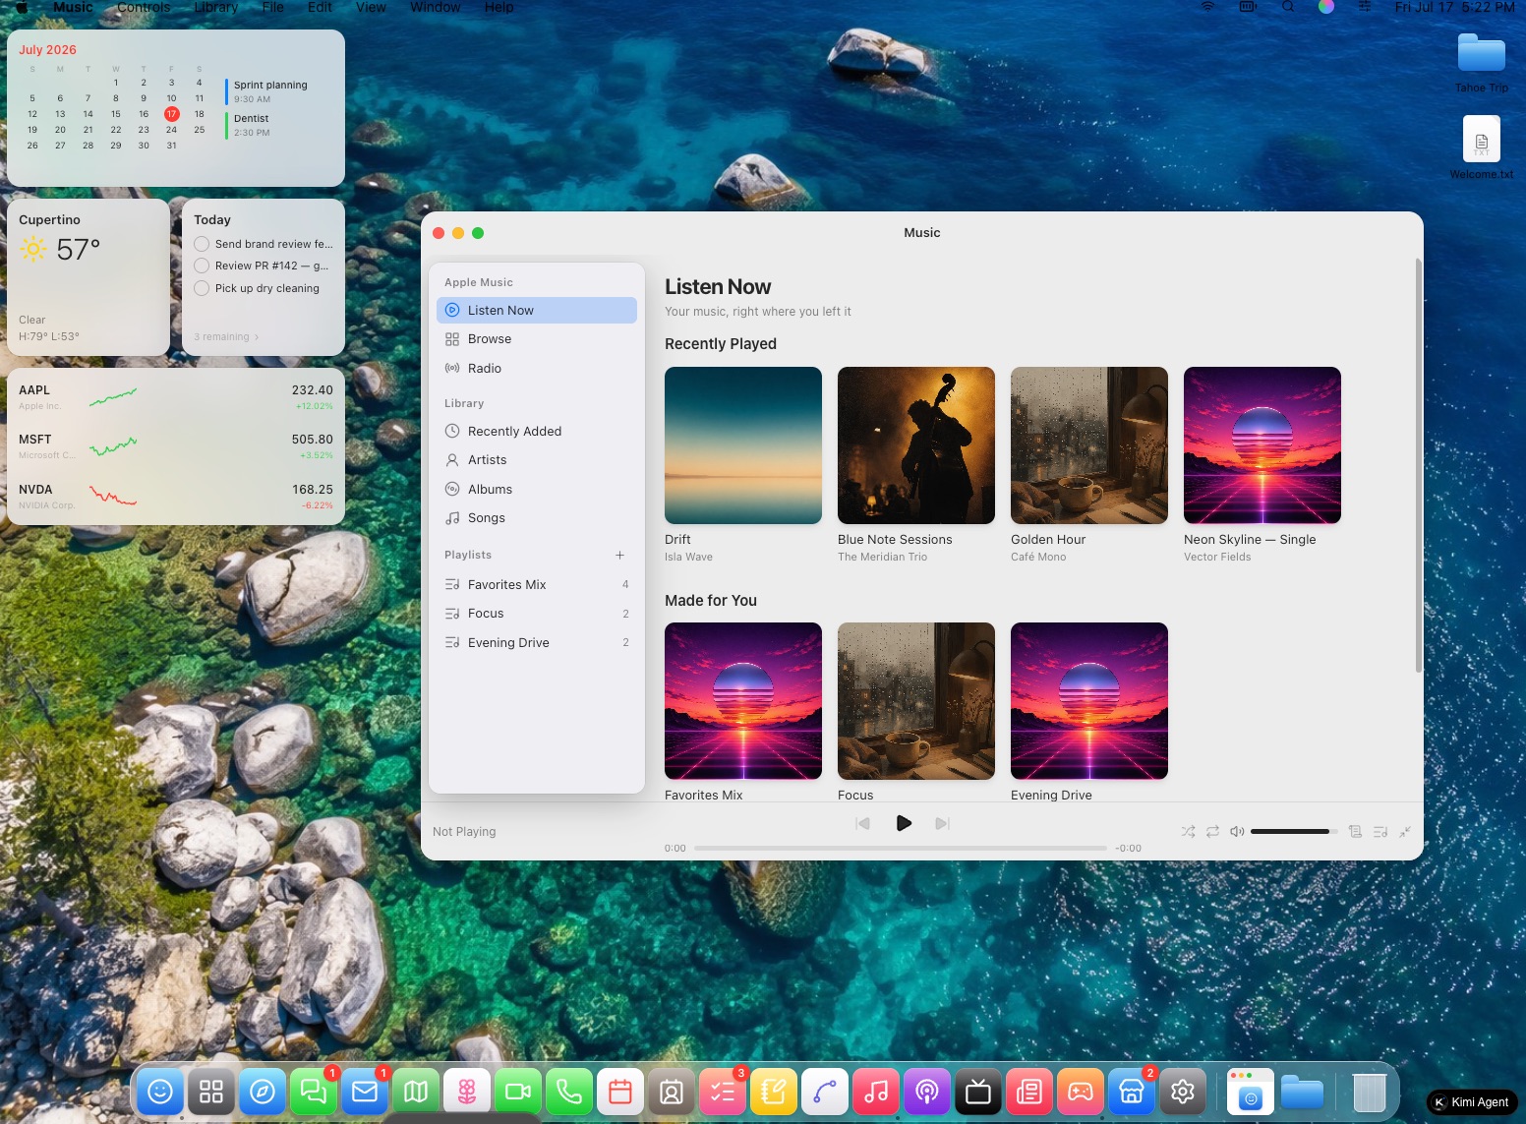Open the Favorites Mix playlist in the sidebar

[537, 584]
